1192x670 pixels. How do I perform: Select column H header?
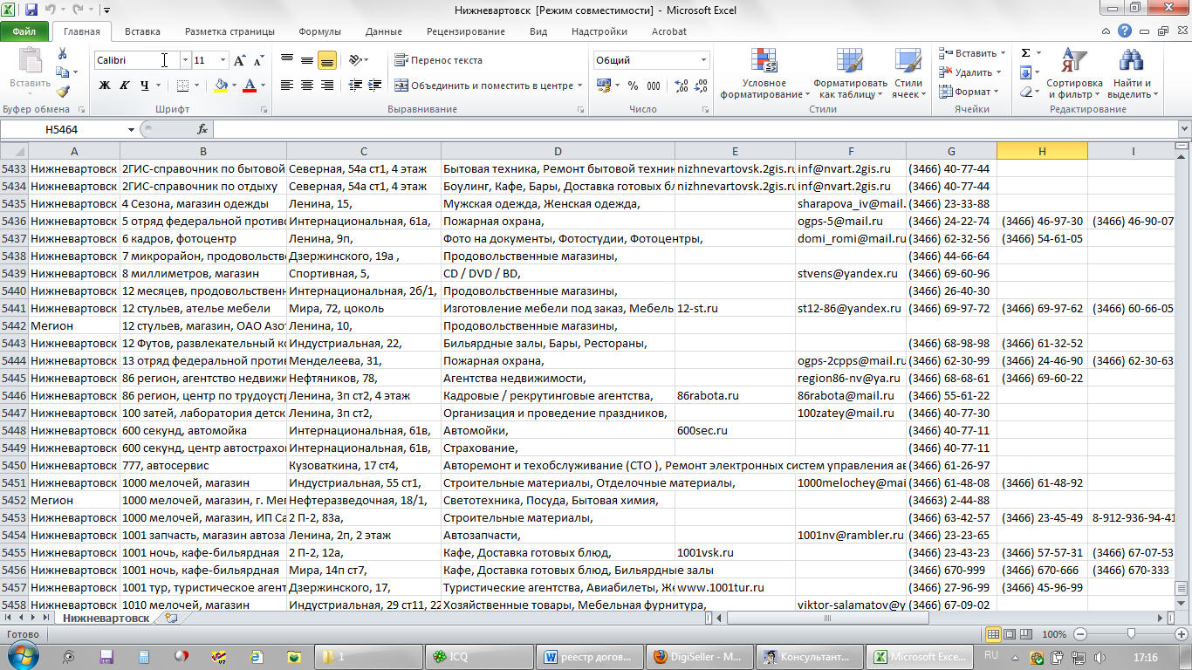tap(1042, 151)
